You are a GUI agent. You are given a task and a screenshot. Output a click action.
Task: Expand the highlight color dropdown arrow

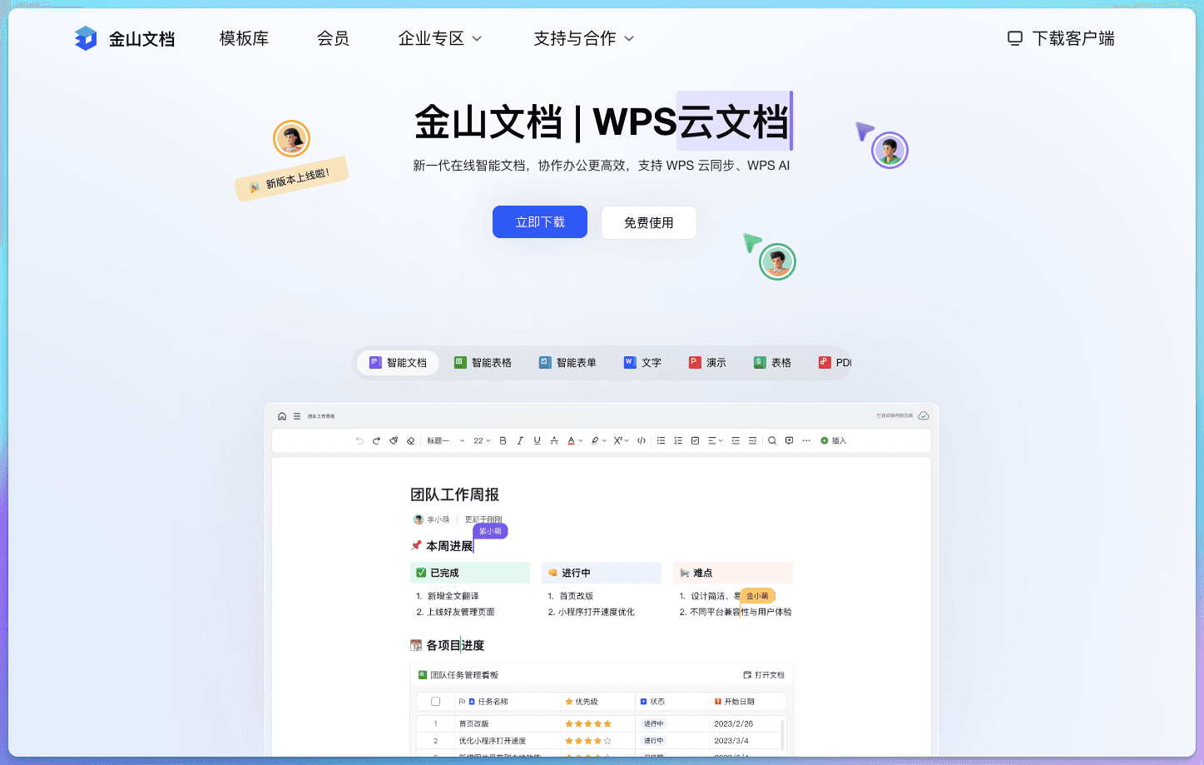[x=604, y=440]
